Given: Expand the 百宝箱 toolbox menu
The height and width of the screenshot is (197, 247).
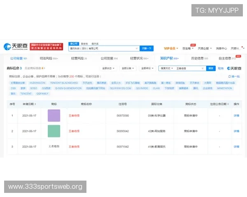Looking at the screenshot, I should click(188, 48).
